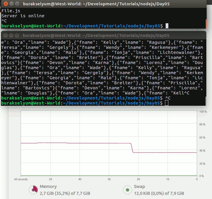Viewport: 212px width, 199px height.
Task: Click the cursor at top terminal's prompt
Action: tap(167, 26)
